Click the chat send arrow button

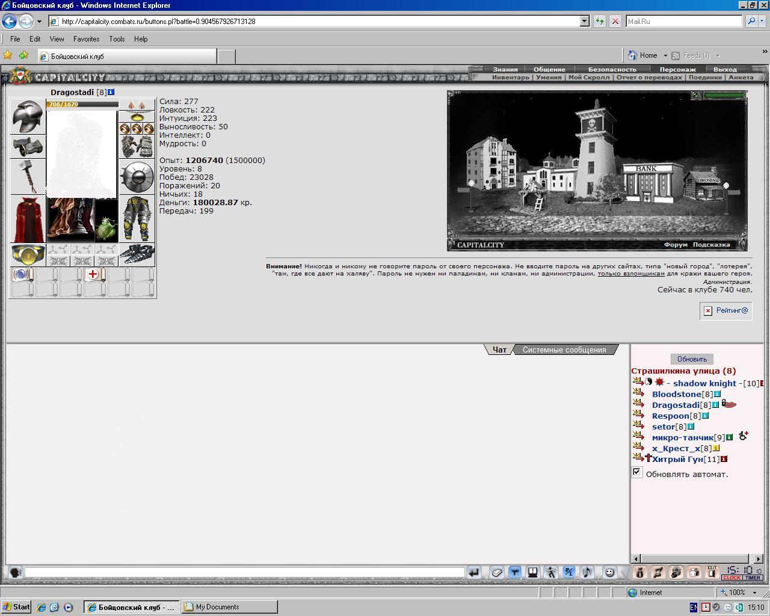pos(474,573)
